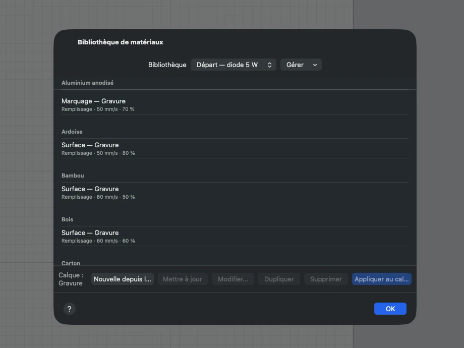Click the Modifier... button

[x=233, y=279]
